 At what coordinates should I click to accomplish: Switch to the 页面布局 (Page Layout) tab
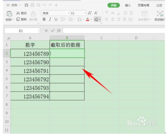click(x=143, y=5)
